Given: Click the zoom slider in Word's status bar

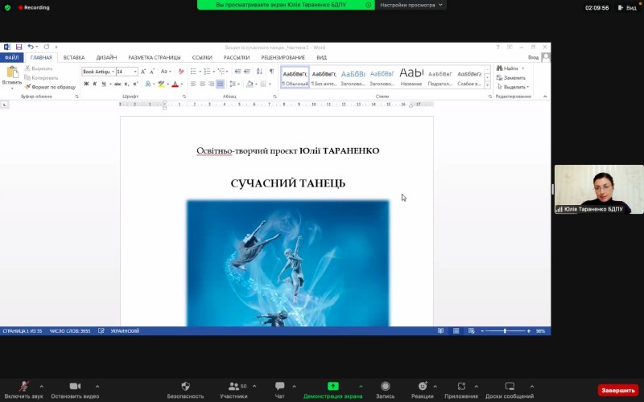Looking at the screenshot, I should click(506, 331).
